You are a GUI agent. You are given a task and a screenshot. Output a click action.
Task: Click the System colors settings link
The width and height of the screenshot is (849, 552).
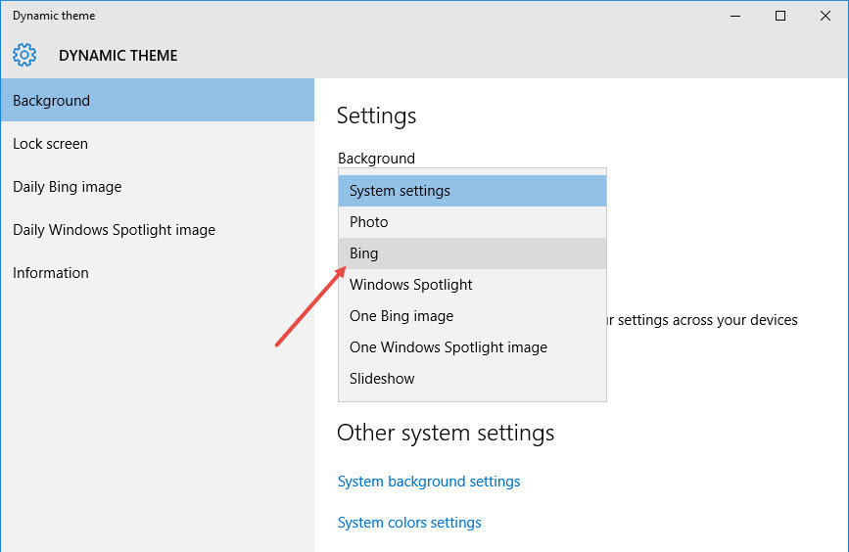point(409,523)
